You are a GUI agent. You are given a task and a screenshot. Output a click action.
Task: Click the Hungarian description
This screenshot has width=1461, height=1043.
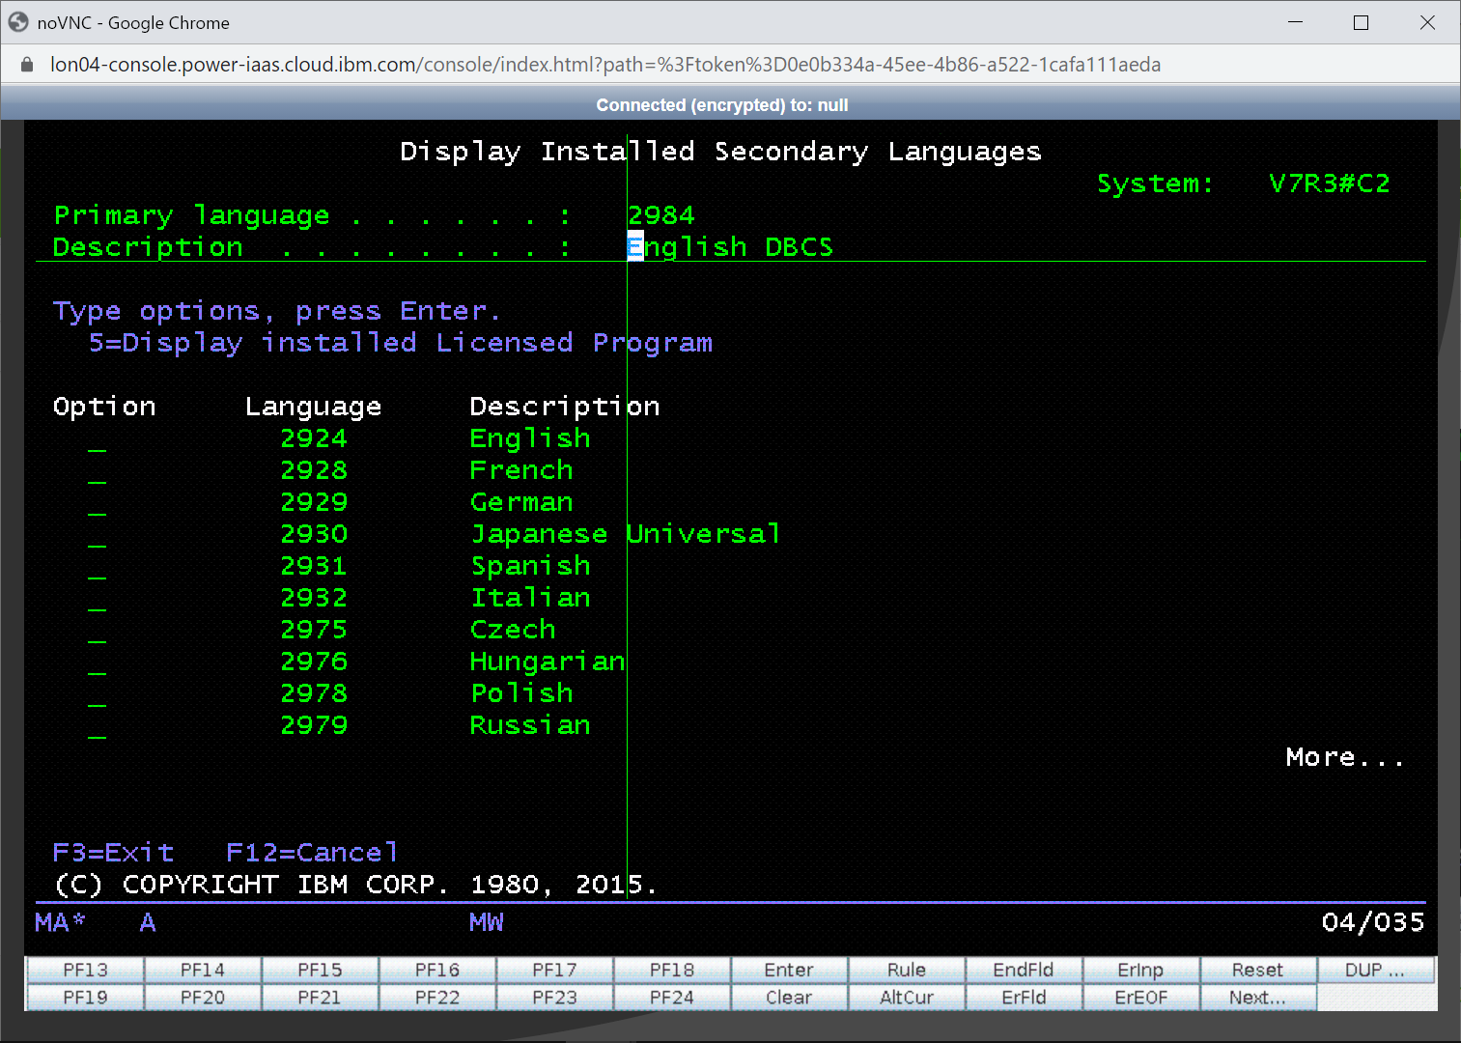pos(548,662)
